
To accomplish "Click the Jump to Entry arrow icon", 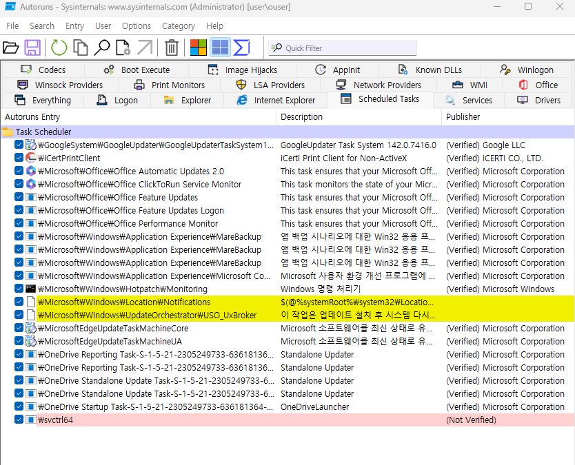I will pyautogui.click(x=145, y=48).
